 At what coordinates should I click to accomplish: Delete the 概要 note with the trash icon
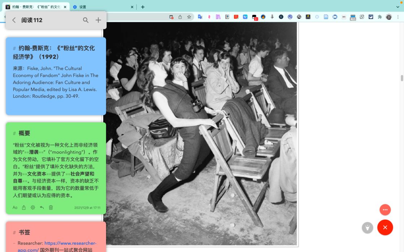[x=51, y=207]
